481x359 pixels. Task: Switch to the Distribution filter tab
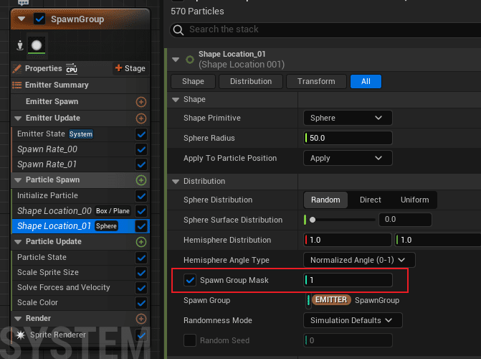click(251, 81)
